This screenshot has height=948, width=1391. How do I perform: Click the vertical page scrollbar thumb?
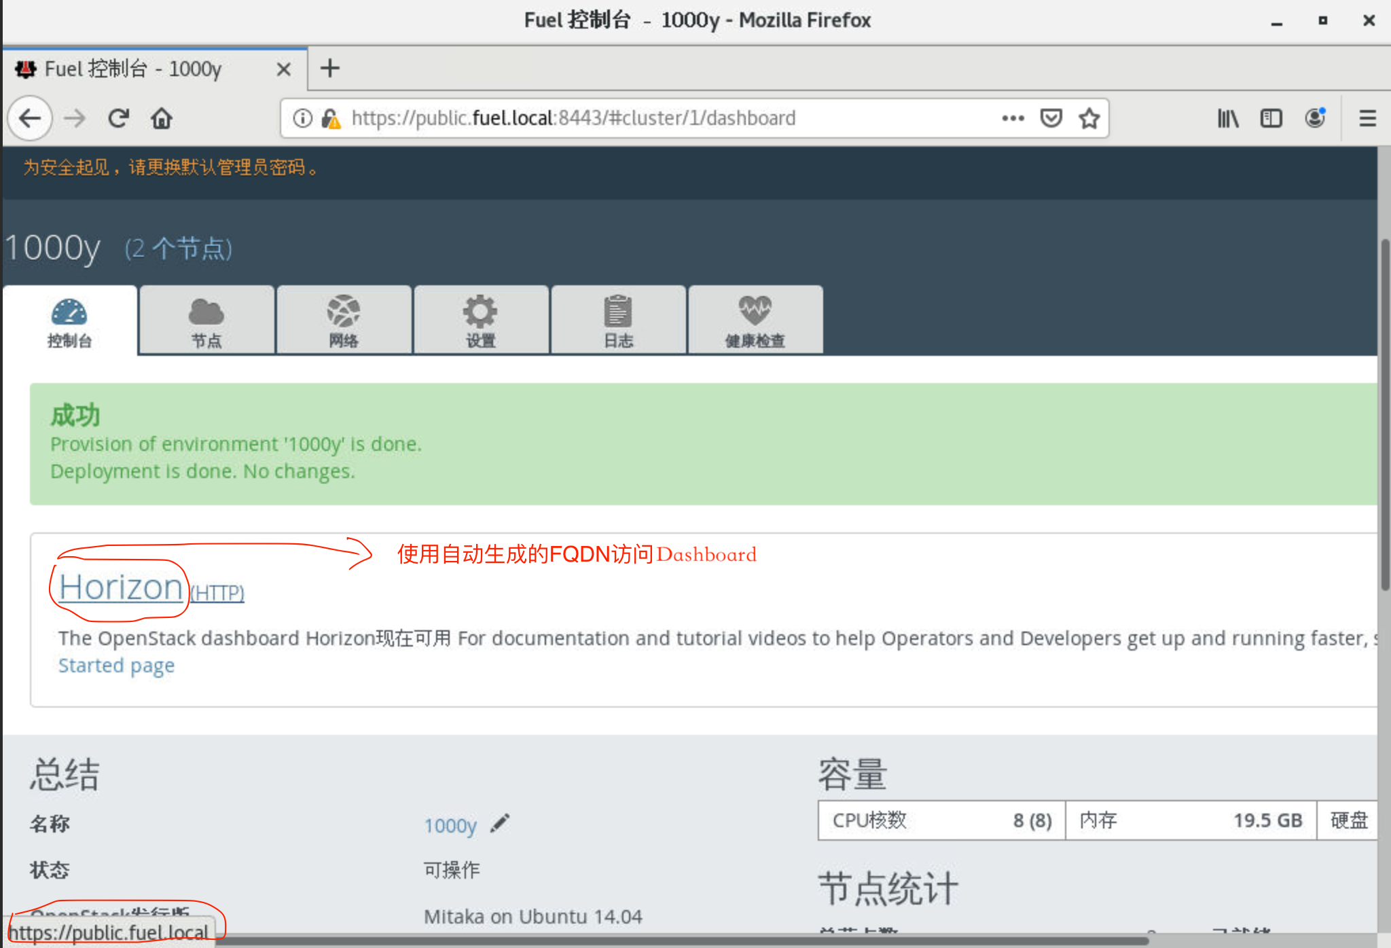tap(1385, 414)
